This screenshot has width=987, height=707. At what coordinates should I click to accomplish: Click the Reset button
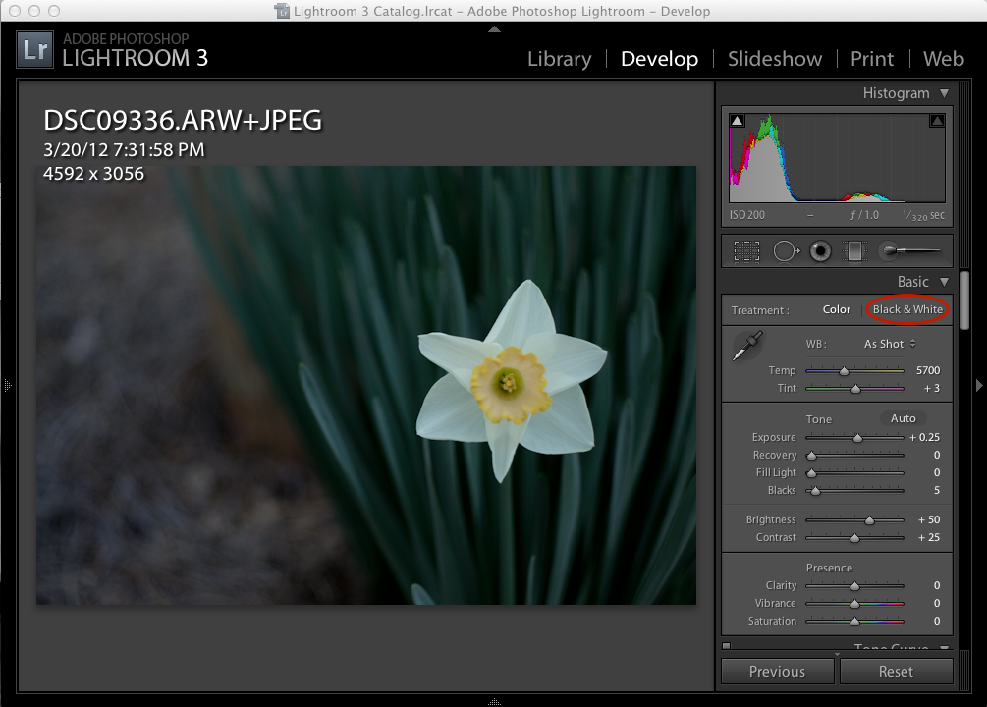(895, 672)
